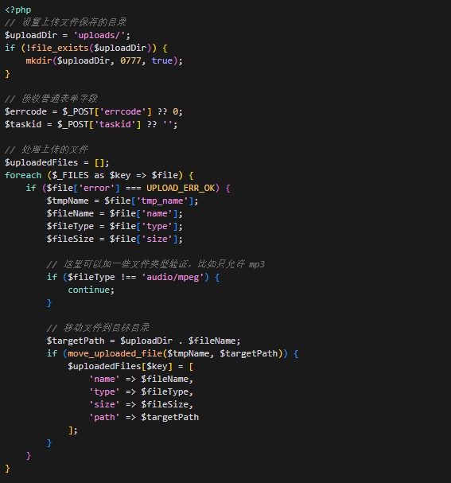Image resolution: width=451 pixels, height=483 pixels.
Task: Click the $taskid variable
Action: (x=23, y=124)
